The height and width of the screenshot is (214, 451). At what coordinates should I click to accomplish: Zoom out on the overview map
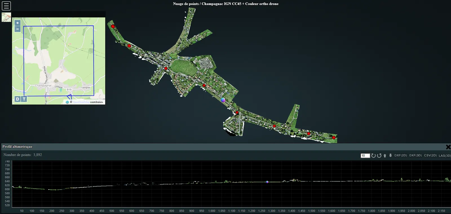coord(17,29)
